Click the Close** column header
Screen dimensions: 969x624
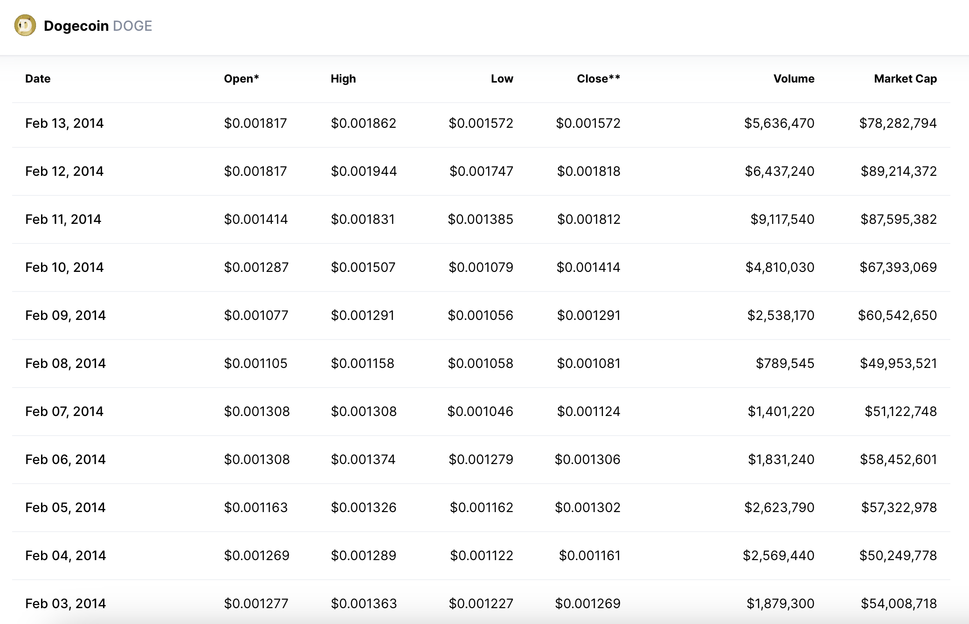(598, 79)
